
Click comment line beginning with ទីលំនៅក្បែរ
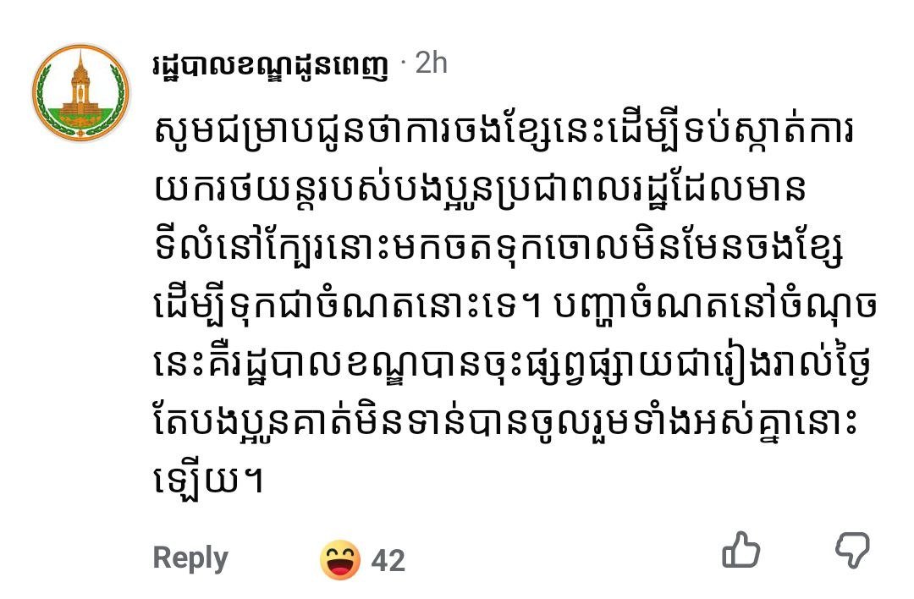point(499,249)
